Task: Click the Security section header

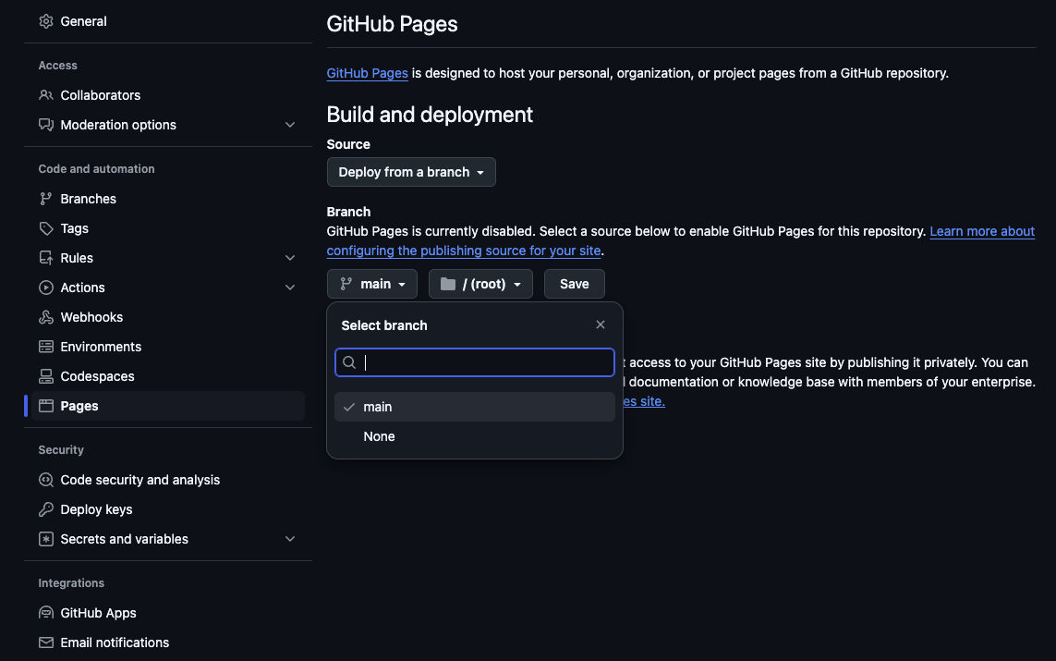Action: click(x=61, y=450)
